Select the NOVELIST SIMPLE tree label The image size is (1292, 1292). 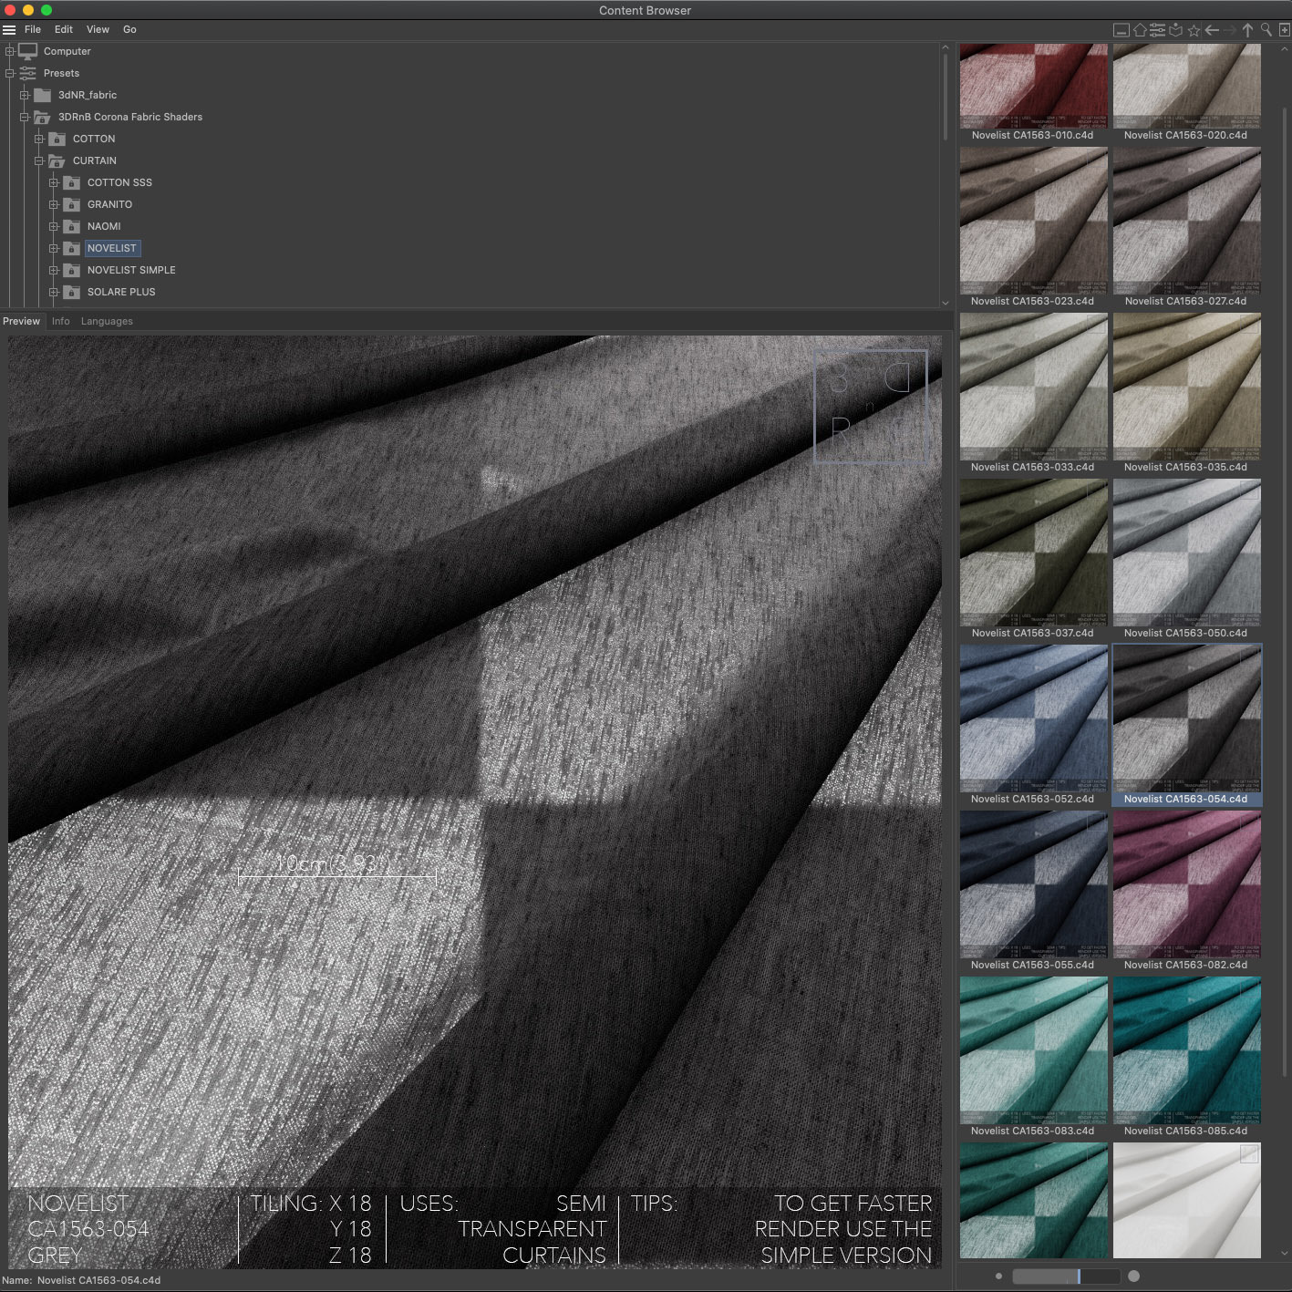coord(131,271)
